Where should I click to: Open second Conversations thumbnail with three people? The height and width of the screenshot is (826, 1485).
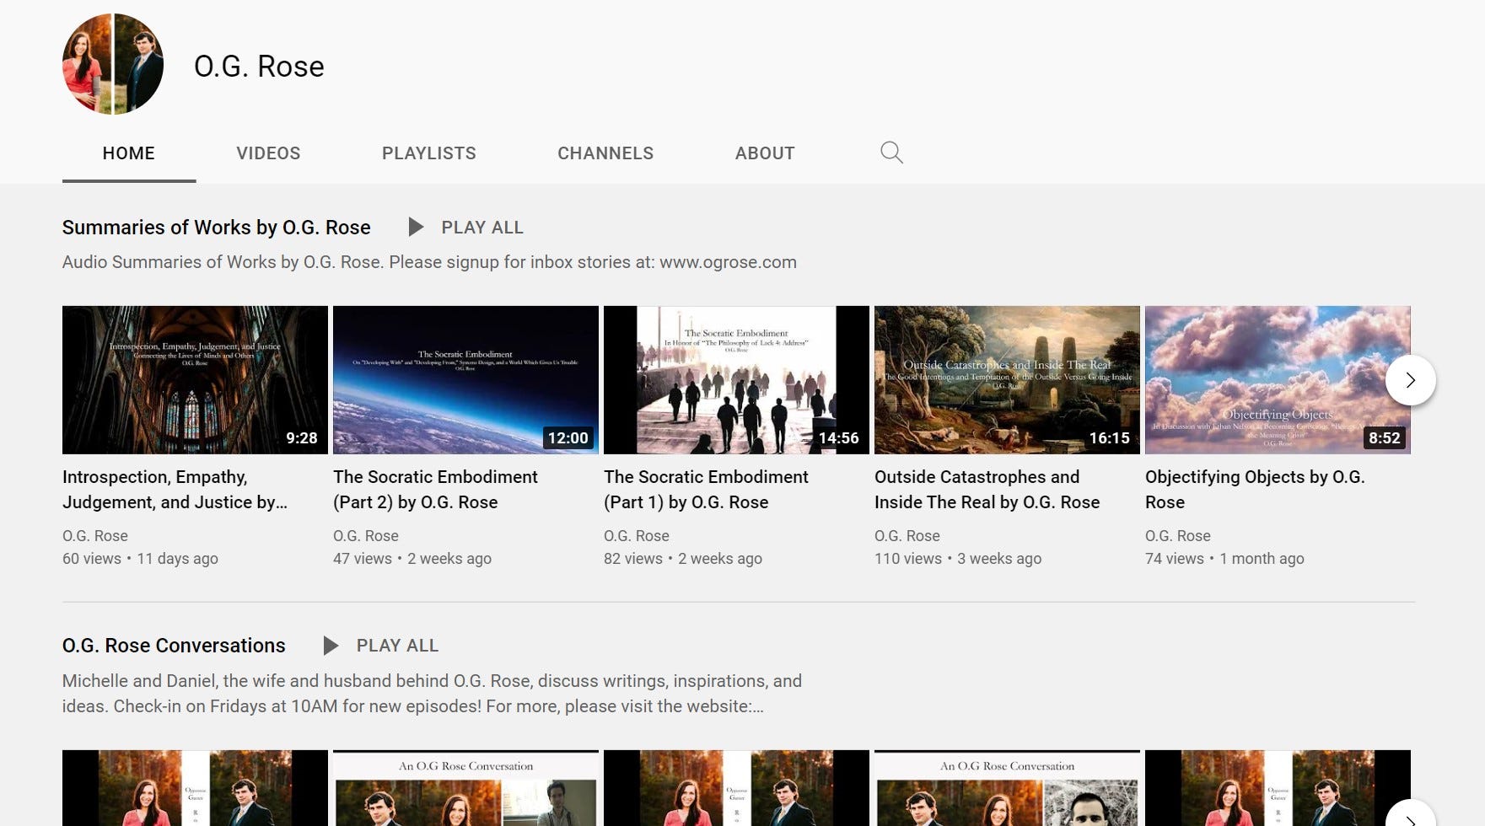(x=465, y=788)
